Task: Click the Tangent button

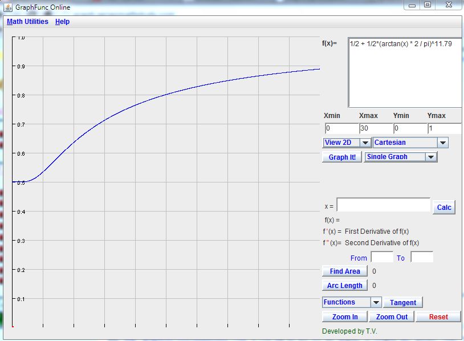Action: pyautogui.click(x=403, y=303)
